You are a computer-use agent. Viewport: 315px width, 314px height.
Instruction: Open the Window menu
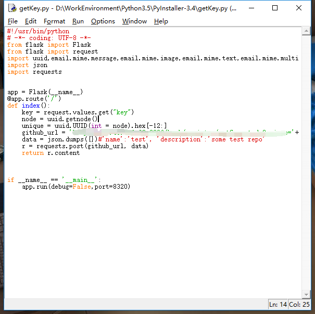(134, 21)
